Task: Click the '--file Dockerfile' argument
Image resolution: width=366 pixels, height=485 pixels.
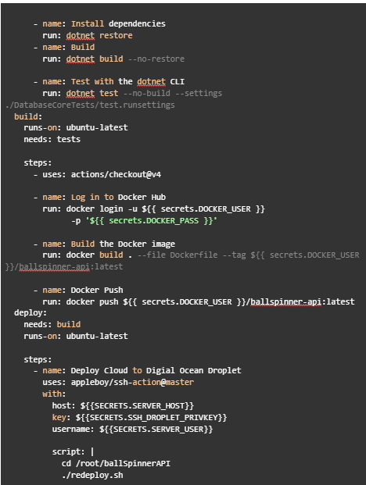Action: coord(178,255)
